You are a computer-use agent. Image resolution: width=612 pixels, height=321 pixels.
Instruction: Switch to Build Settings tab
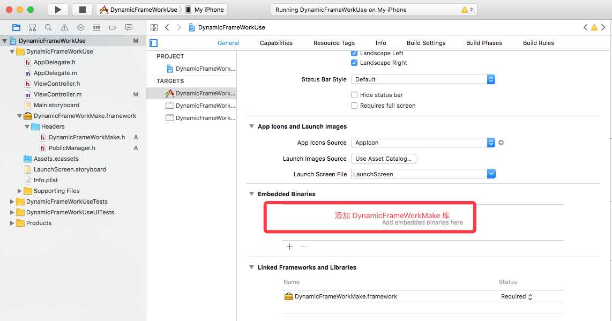426,43
